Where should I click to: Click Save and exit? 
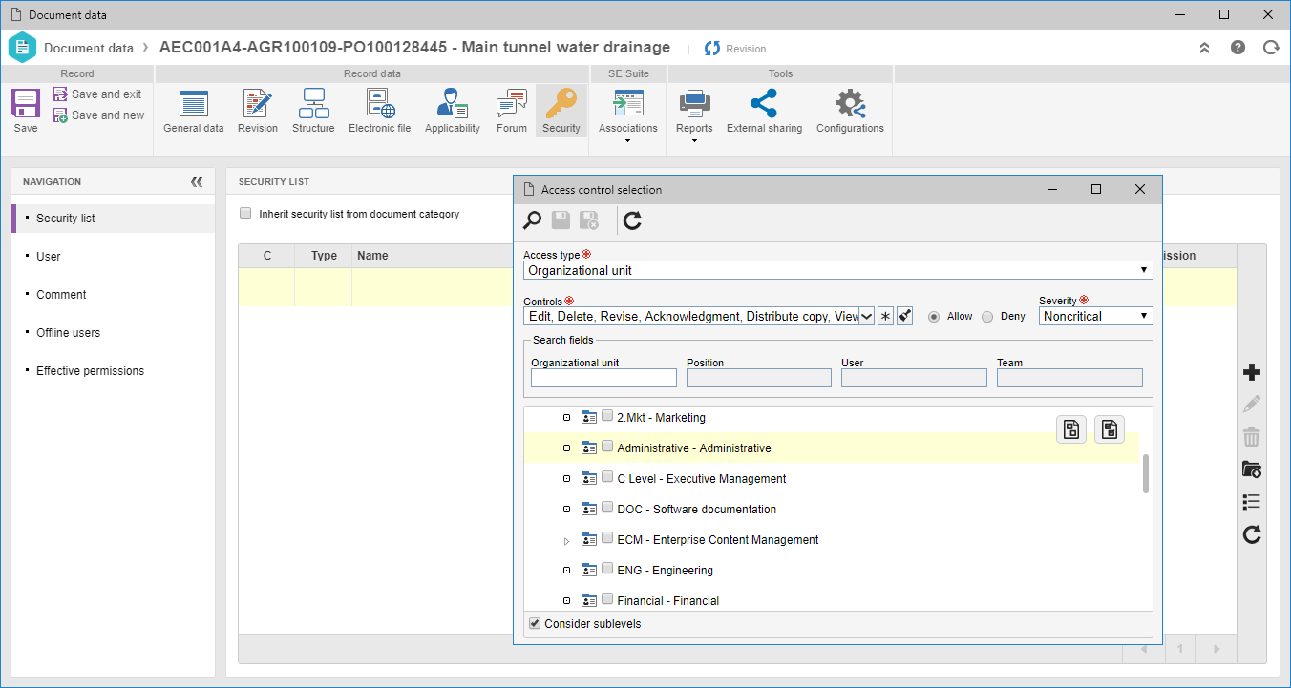click(97, 94)
